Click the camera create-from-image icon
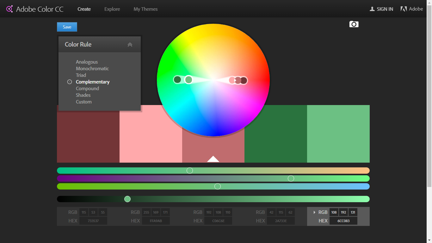The image size is (432, 243). [354, 24]
